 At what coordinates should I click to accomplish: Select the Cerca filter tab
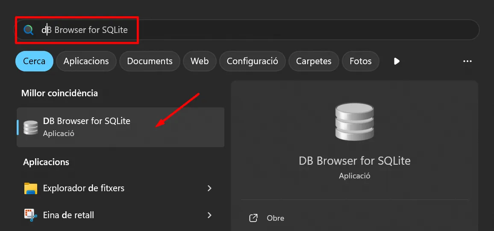[34, 61]
